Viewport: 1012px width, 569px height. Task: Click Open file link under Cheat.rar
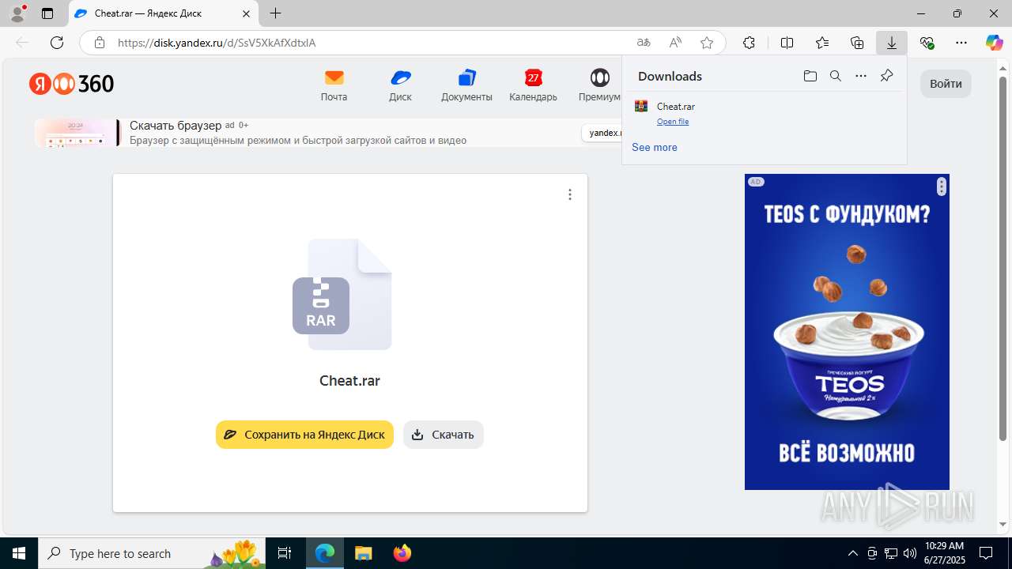[x=673, y=122]
